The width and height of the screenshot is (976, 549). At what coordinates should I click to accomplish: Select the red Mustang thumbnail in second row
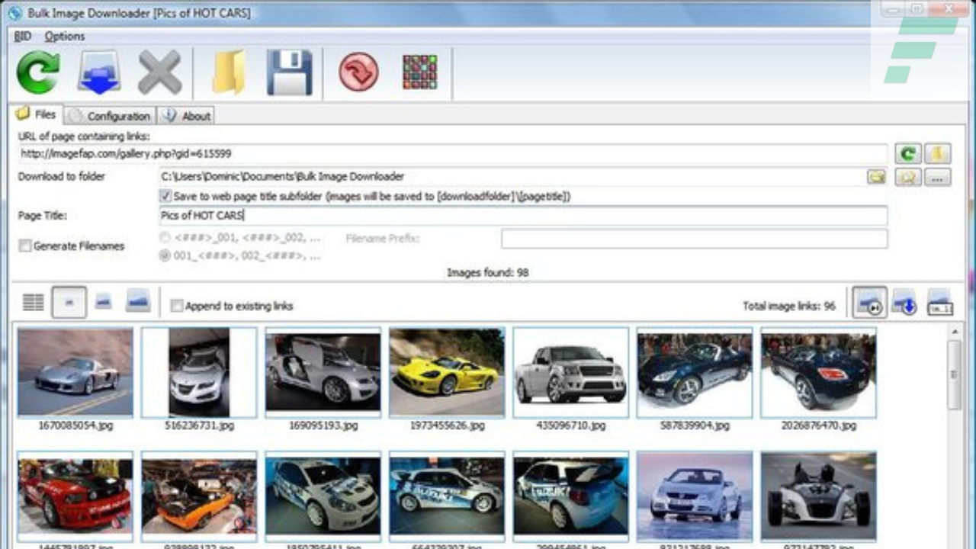pos(75,496)
